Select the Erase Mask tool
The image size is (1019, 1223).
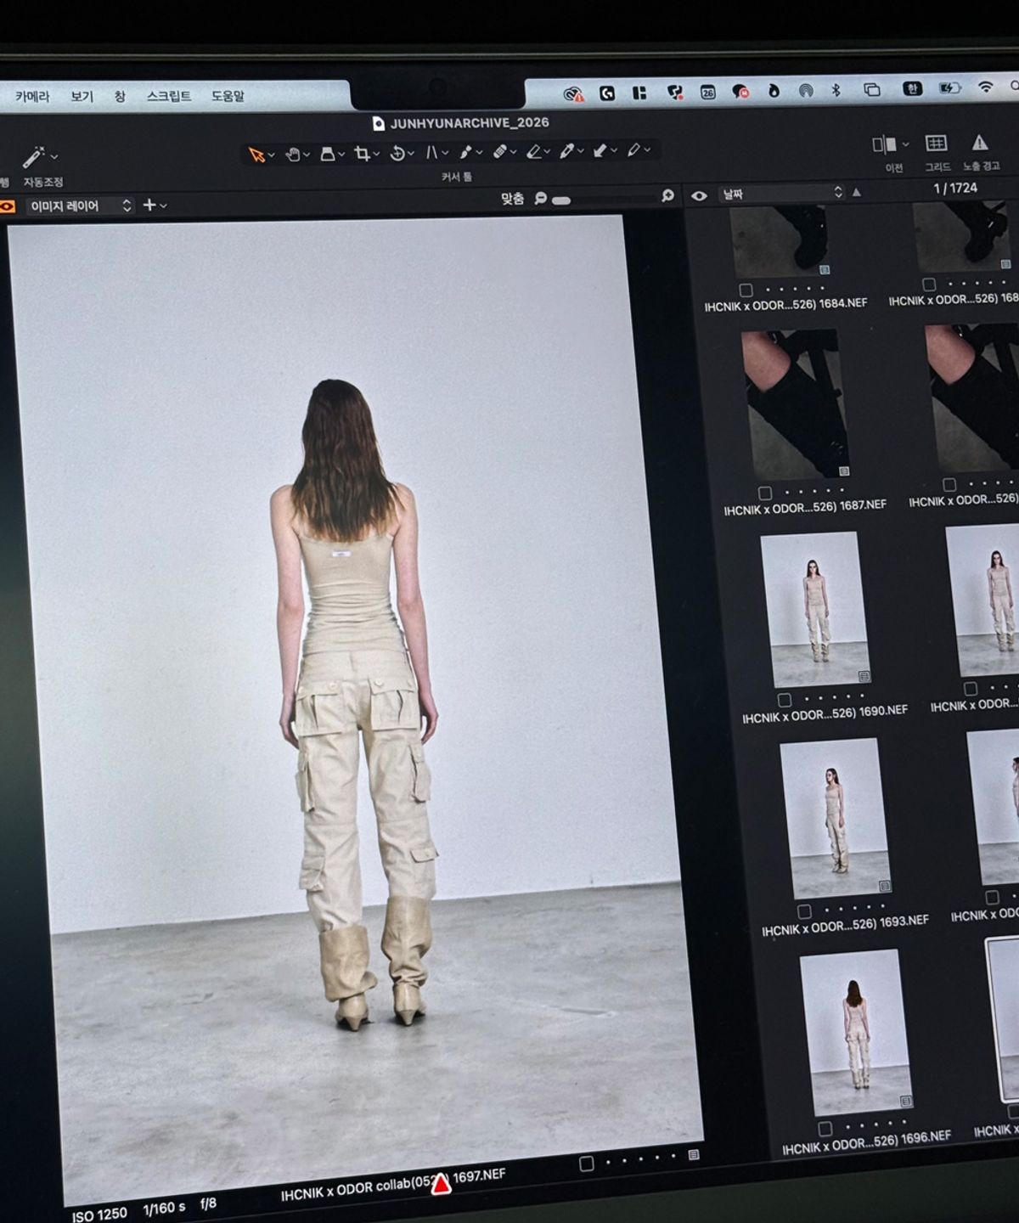[534, 151]
